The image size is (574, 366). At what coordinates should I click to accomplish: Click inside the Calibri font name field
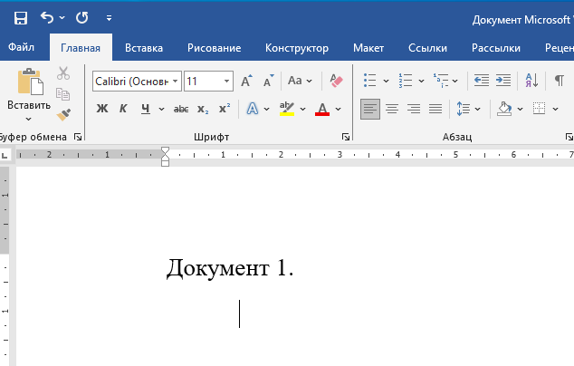[132, 81]
